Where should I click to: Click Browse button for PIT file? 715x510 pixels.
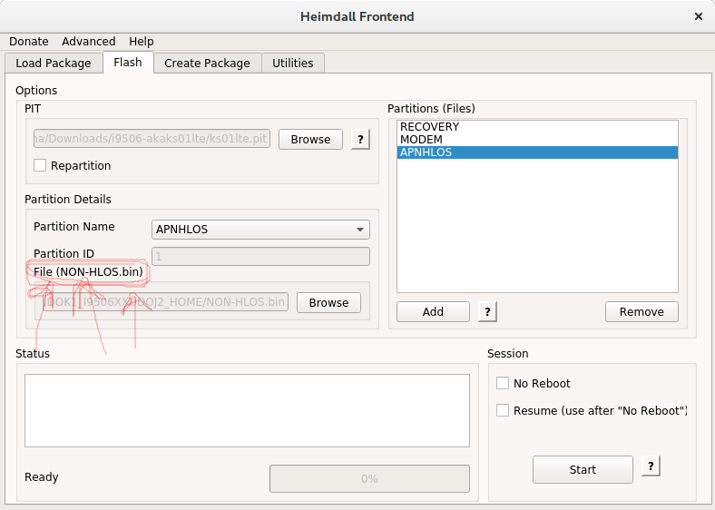tap(310, 139)
